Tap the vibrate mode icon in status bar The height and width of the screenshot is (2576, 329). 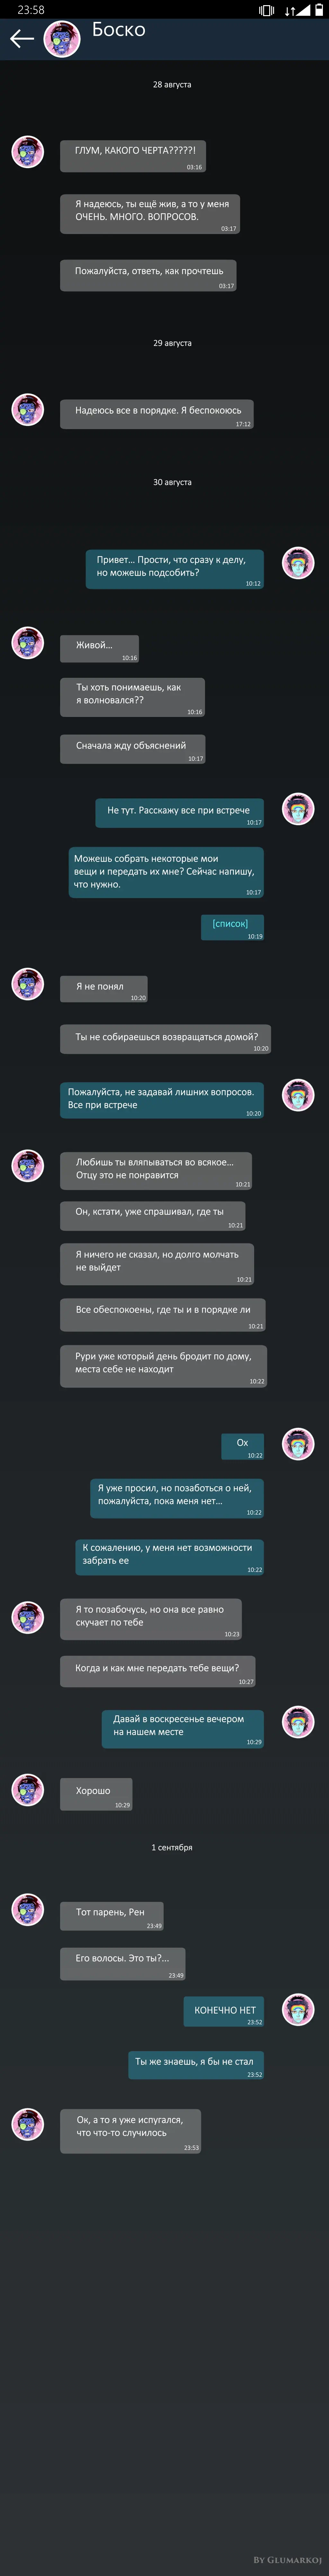[x=266, y=10]
